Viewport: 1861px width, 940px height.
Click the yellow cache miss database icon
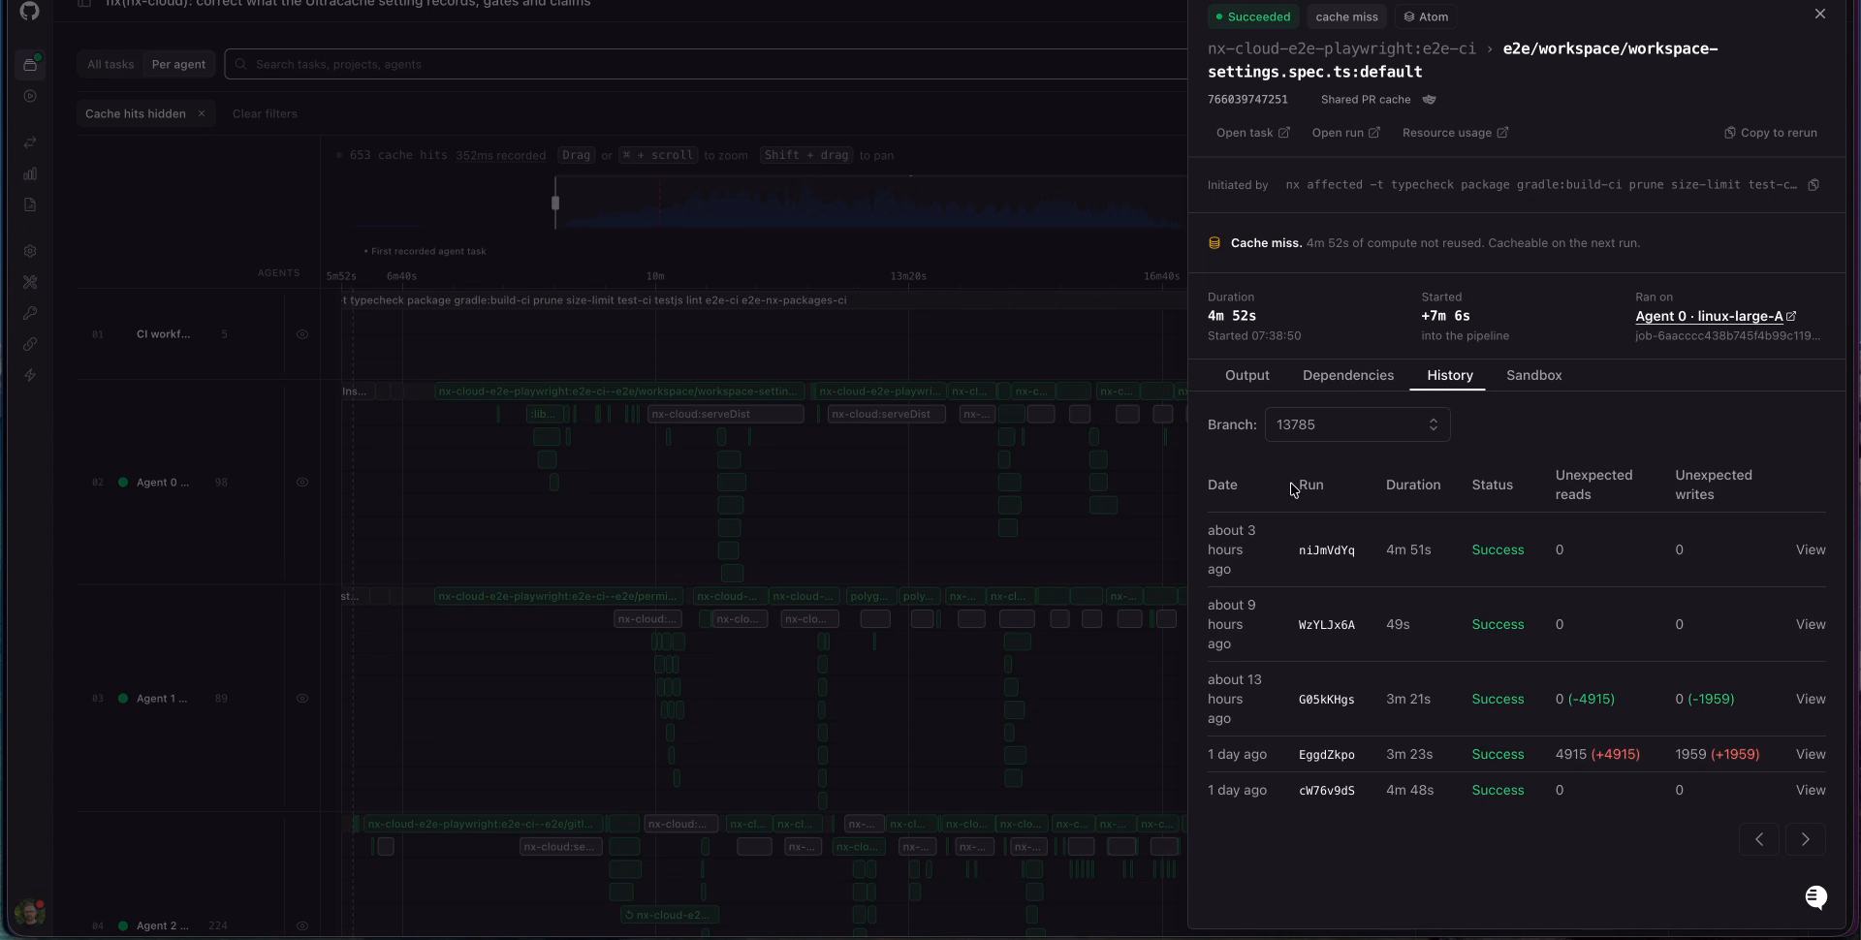pos(1214,243)
